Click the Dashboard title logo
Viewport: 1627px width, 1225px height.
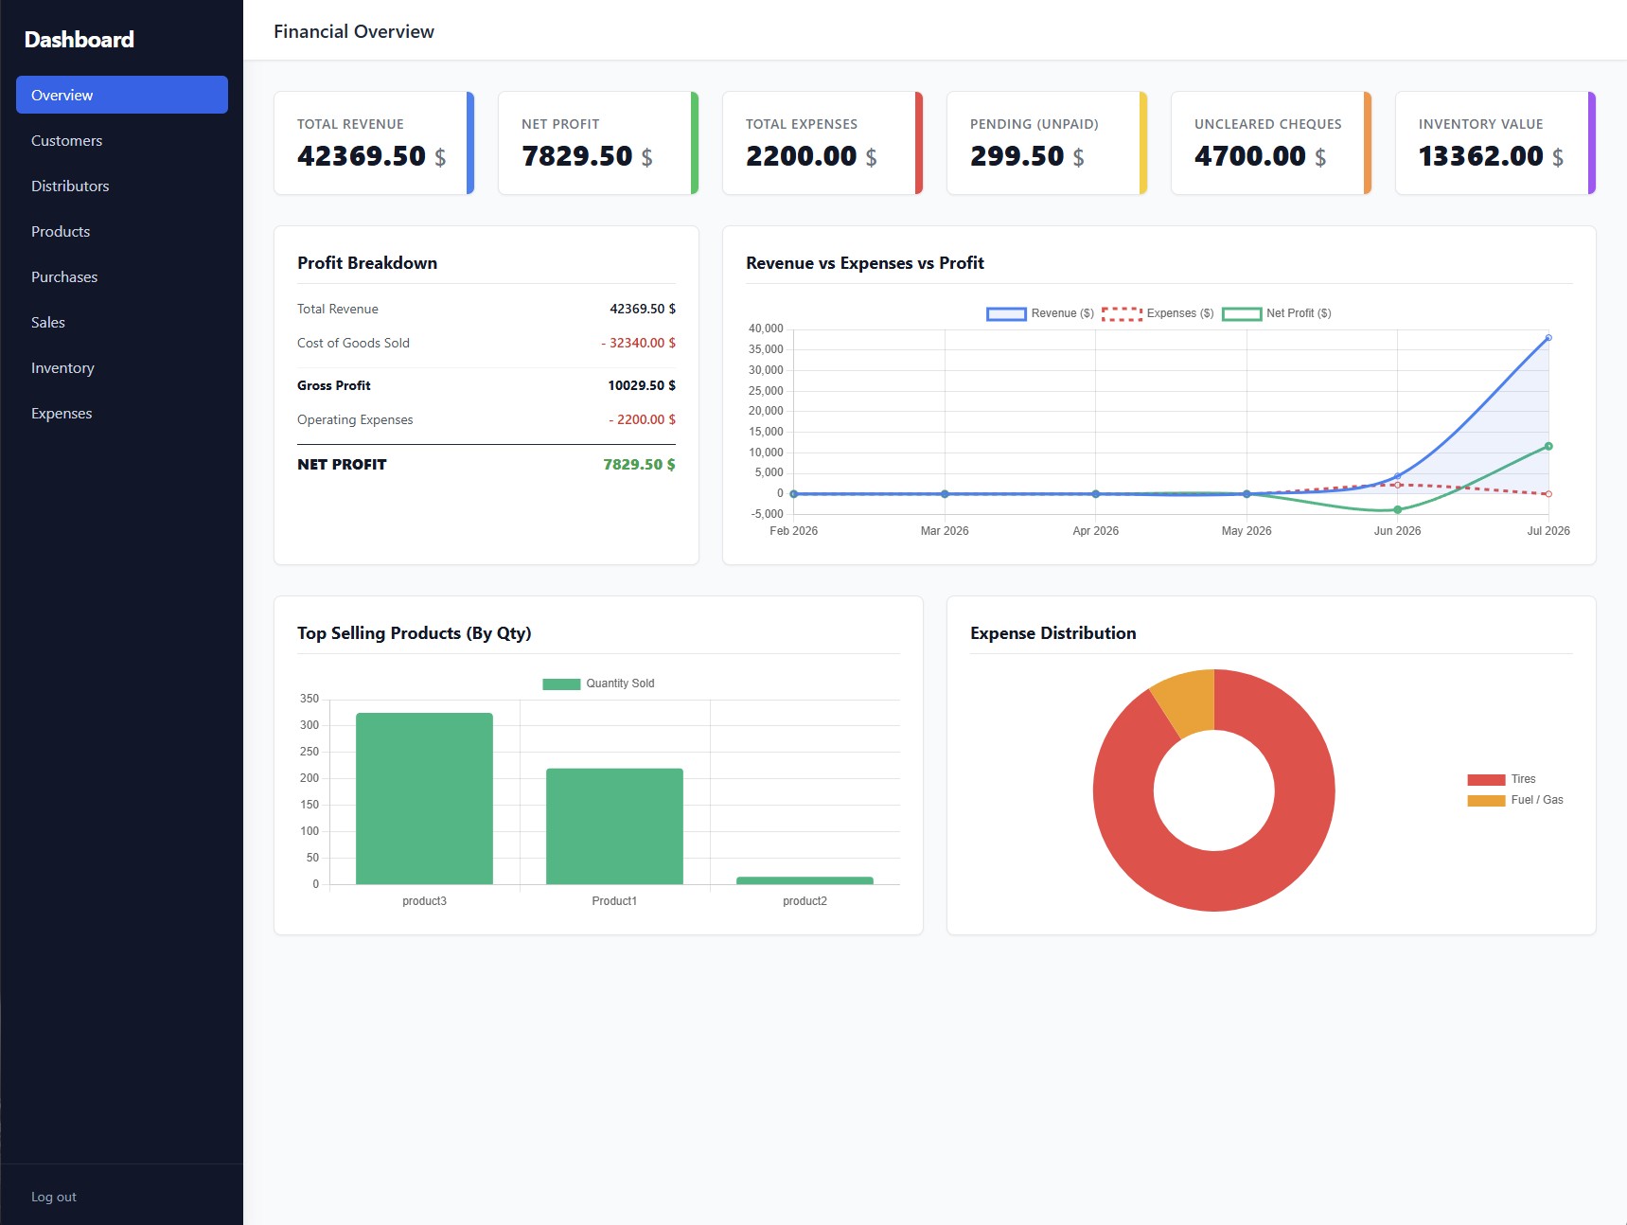pyautogui.click(x=80, y=39)
